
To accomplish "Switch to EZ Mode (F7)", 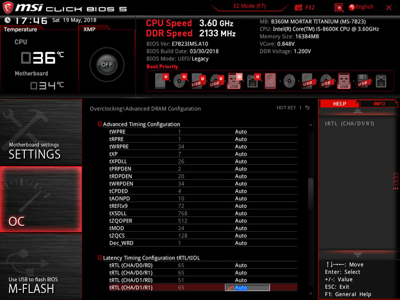I will (249, 6).
